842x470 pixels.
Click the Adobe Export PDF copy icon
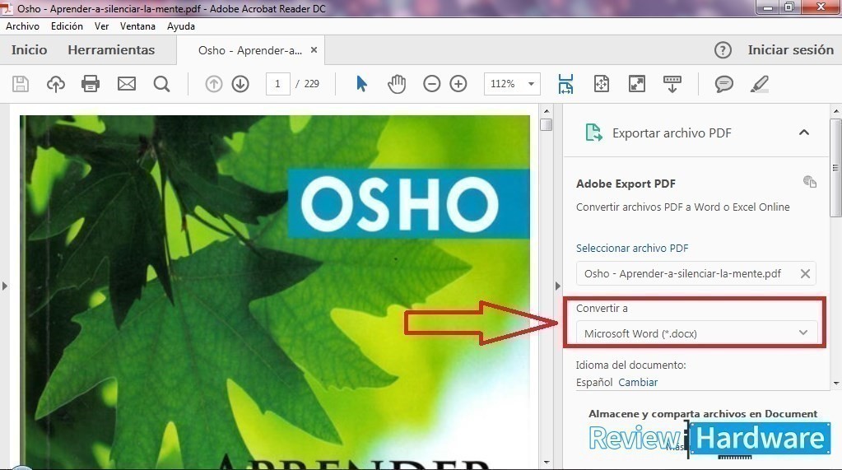(810, 182)
